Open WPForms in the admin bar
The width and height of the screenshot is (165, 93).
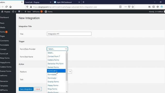pyautogui.click(x=37, y=12)
